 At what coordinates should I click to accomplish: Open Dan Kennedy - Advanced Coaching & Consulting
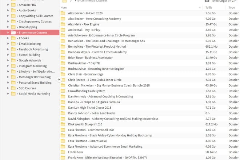point(100,96)
